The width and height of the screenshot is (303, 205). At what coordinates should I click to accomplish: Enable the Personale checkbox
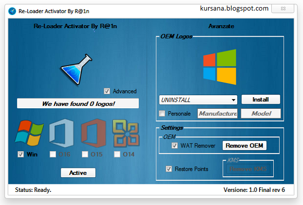162,113
